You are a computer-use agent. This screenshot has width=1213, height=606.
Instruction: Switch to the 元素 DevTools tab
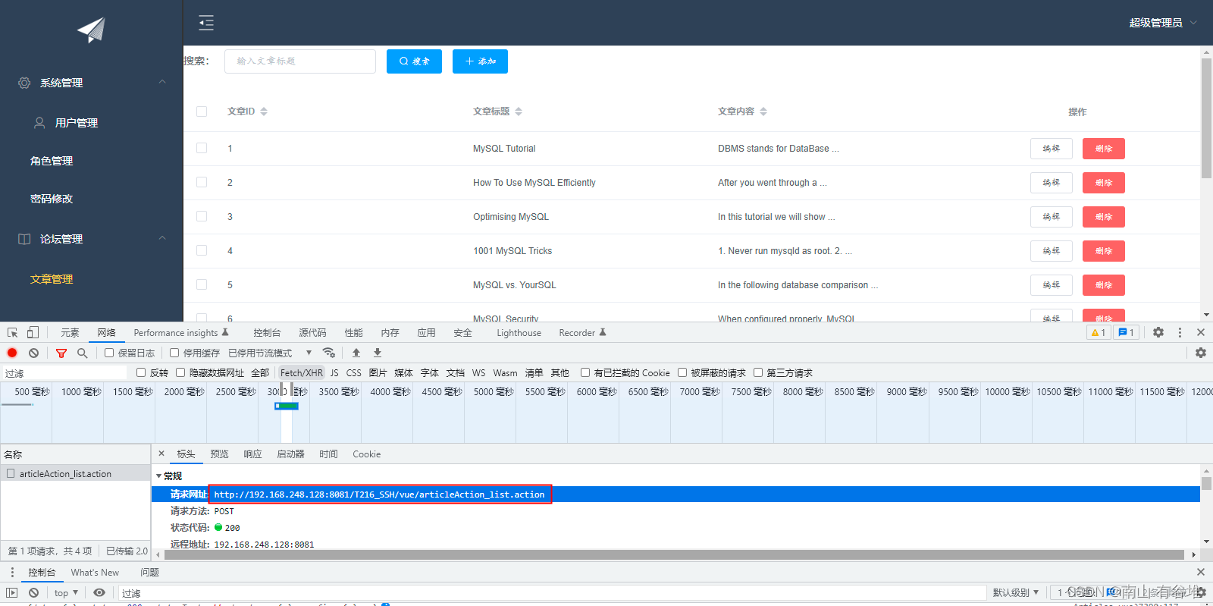[70, 332]
